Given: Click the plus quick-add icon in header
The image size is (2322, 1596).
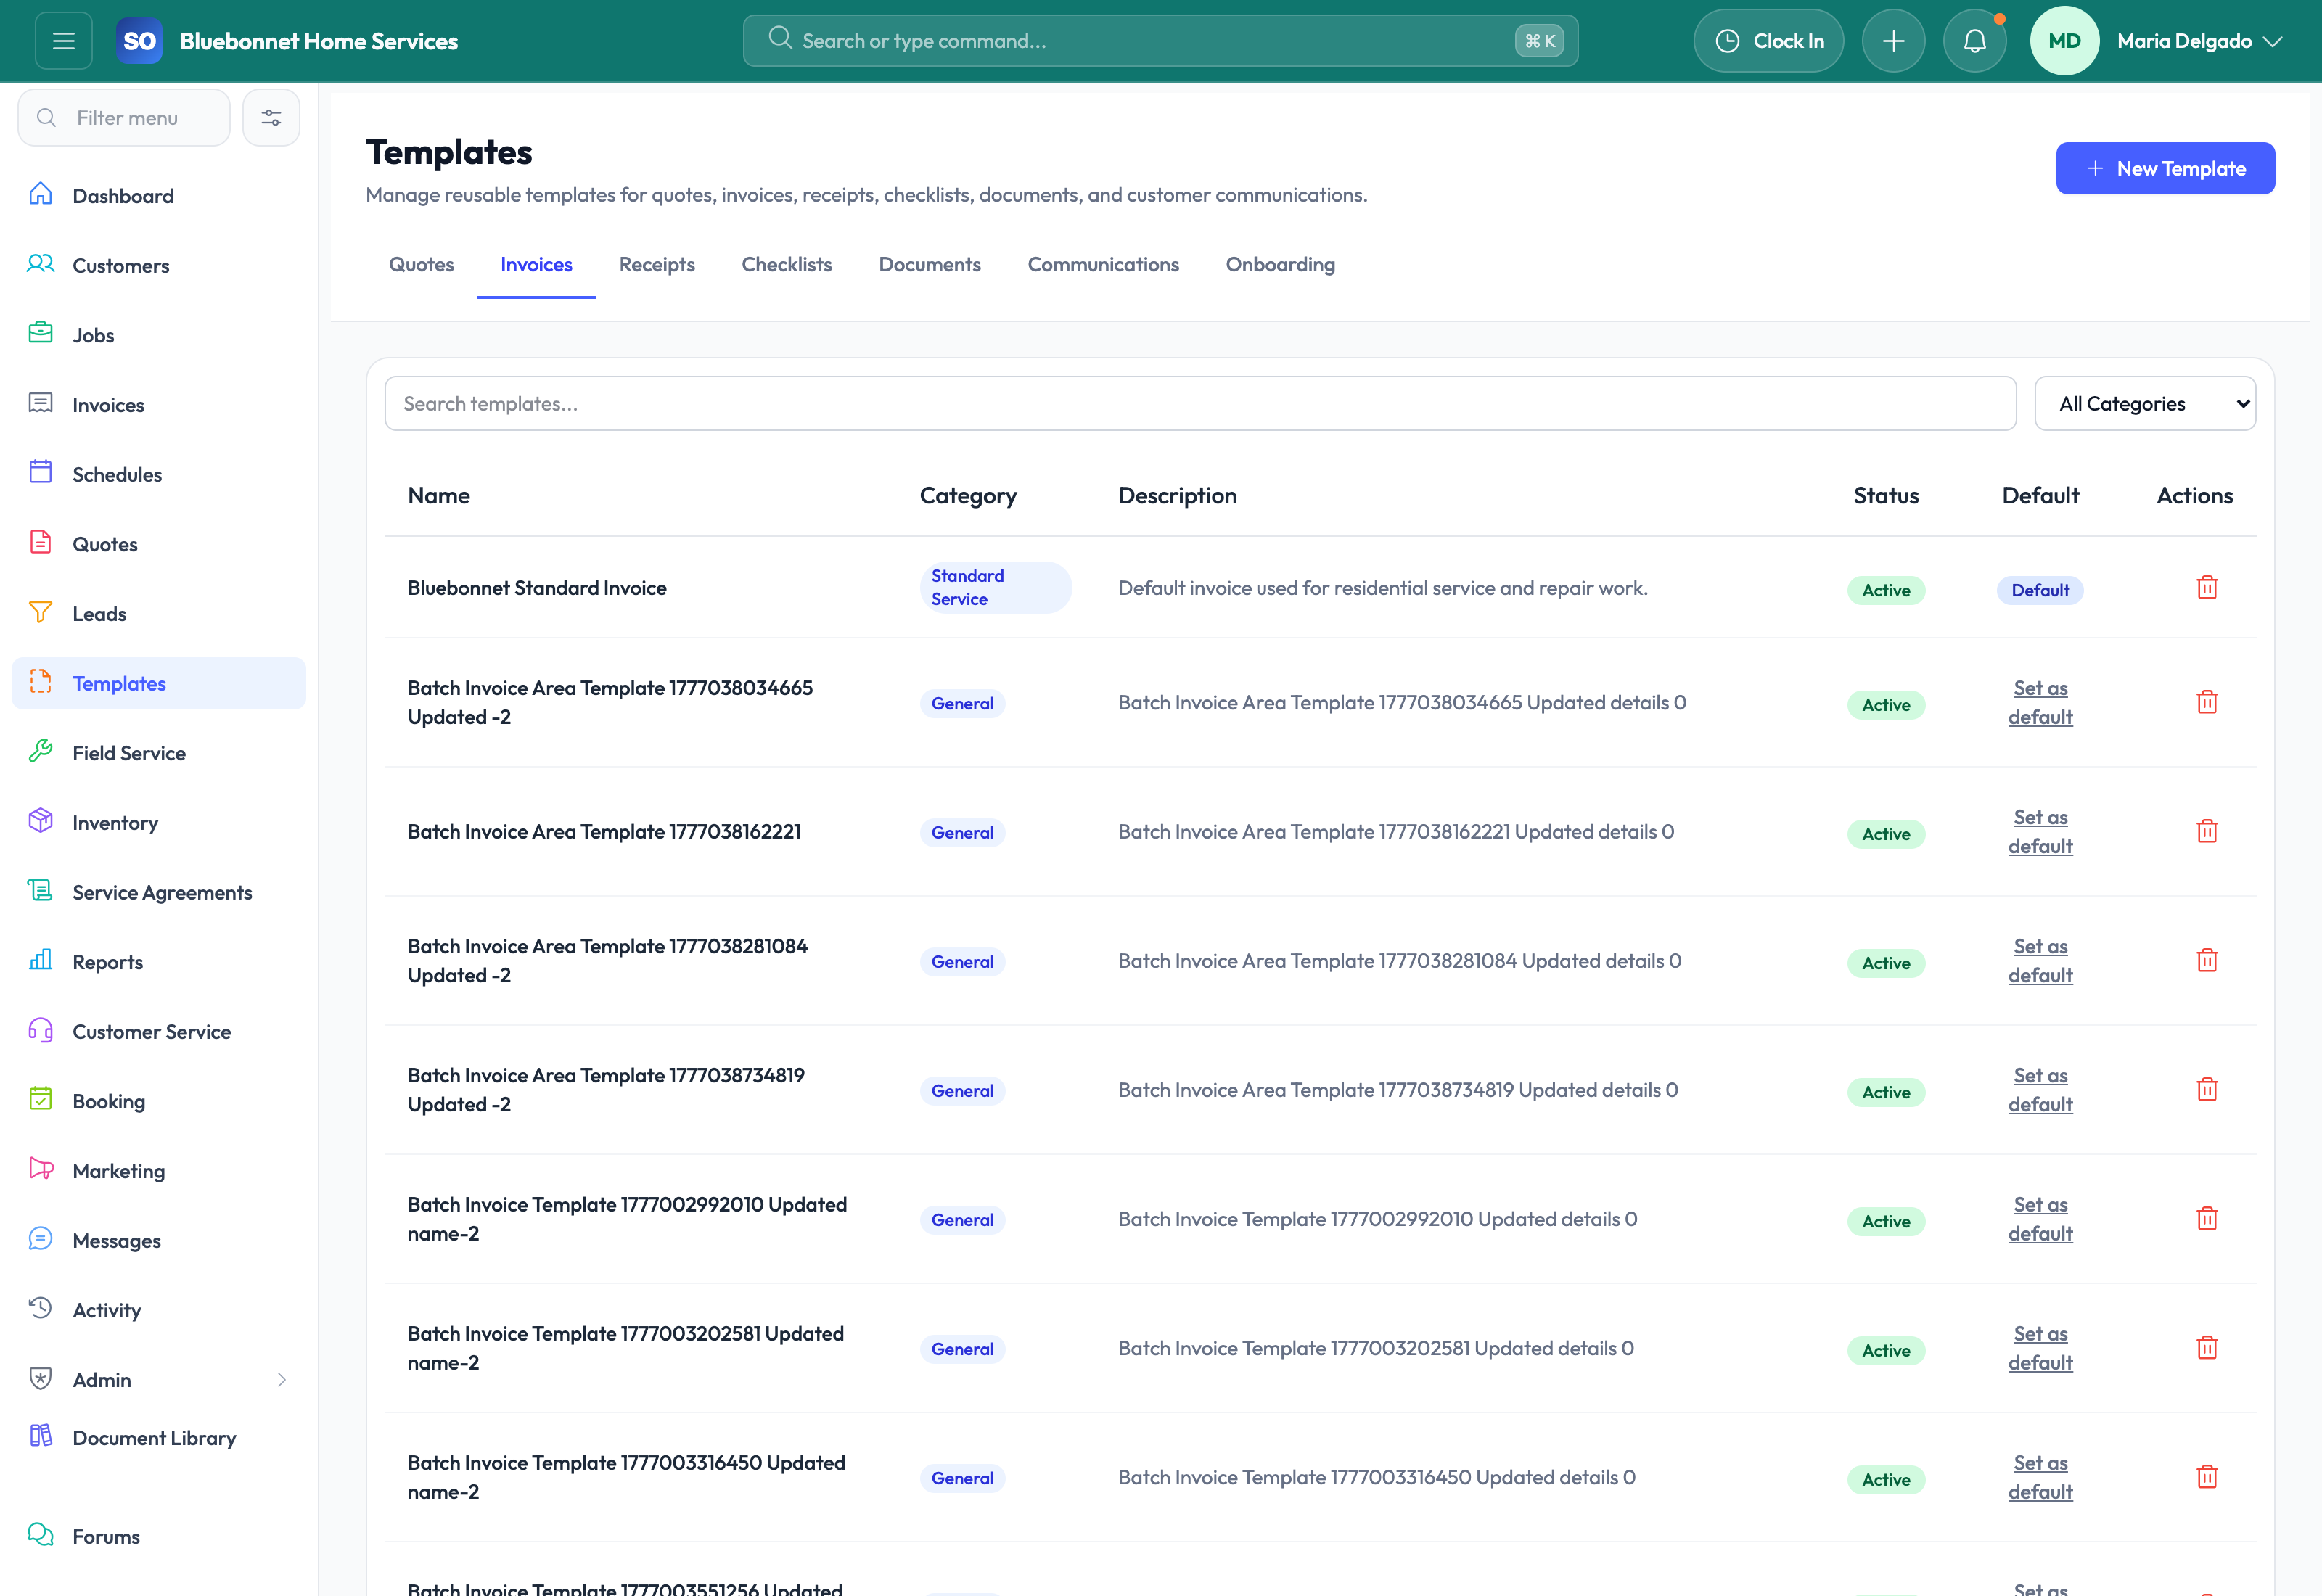Looking at the screenshot, I should [x=1893, y=41].
